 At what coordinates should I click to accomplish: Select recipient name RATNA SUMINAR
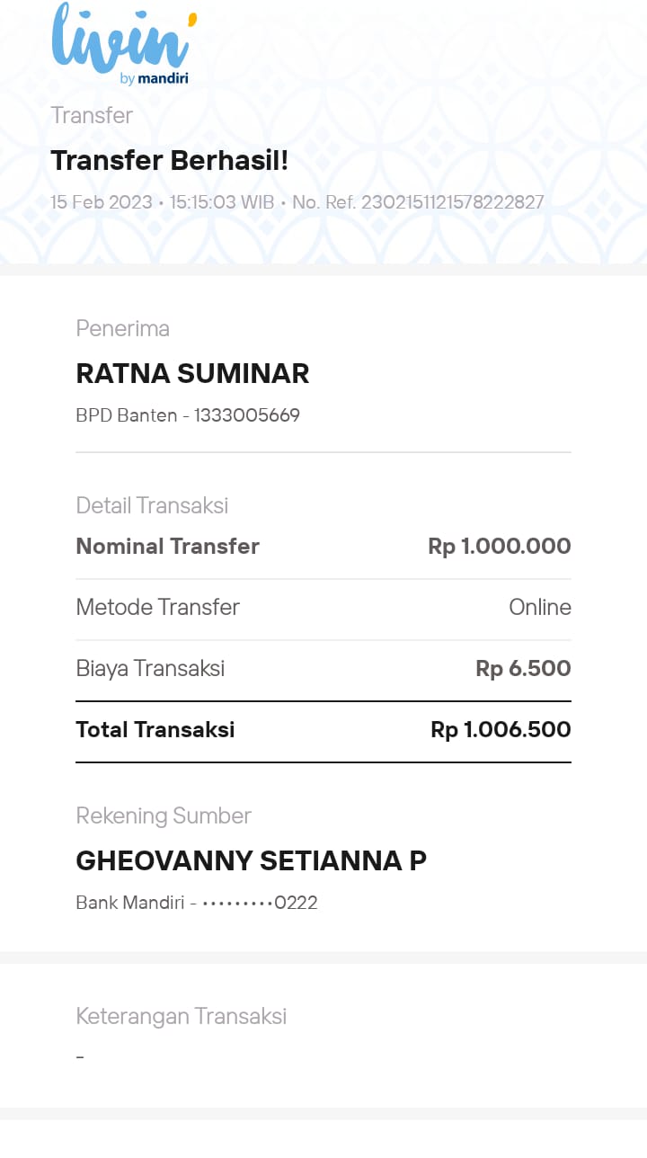click(192, 374)
